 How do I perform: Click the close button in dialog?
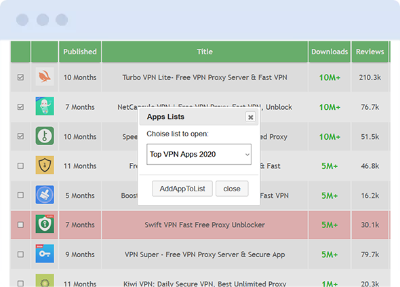(232, 189)
